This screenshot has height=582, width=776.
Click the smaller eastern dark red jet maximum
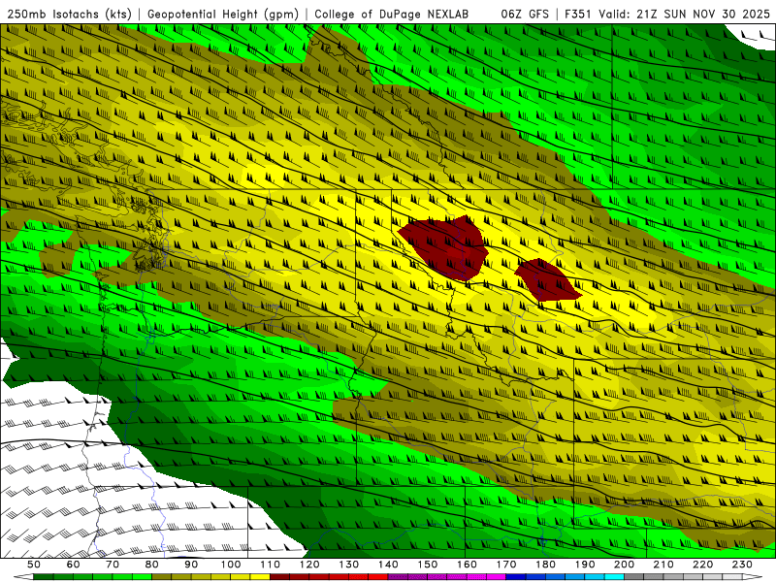pos(547,280)
